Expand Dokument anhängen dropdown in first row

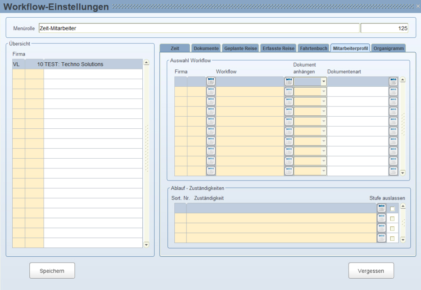click(x=323, y=82)
